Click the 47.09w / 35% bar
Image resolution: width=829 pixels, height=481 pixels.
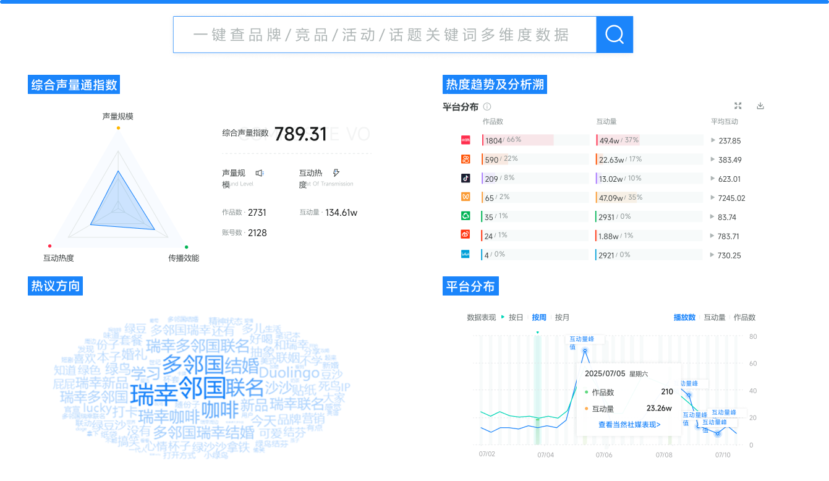[650, 198]
